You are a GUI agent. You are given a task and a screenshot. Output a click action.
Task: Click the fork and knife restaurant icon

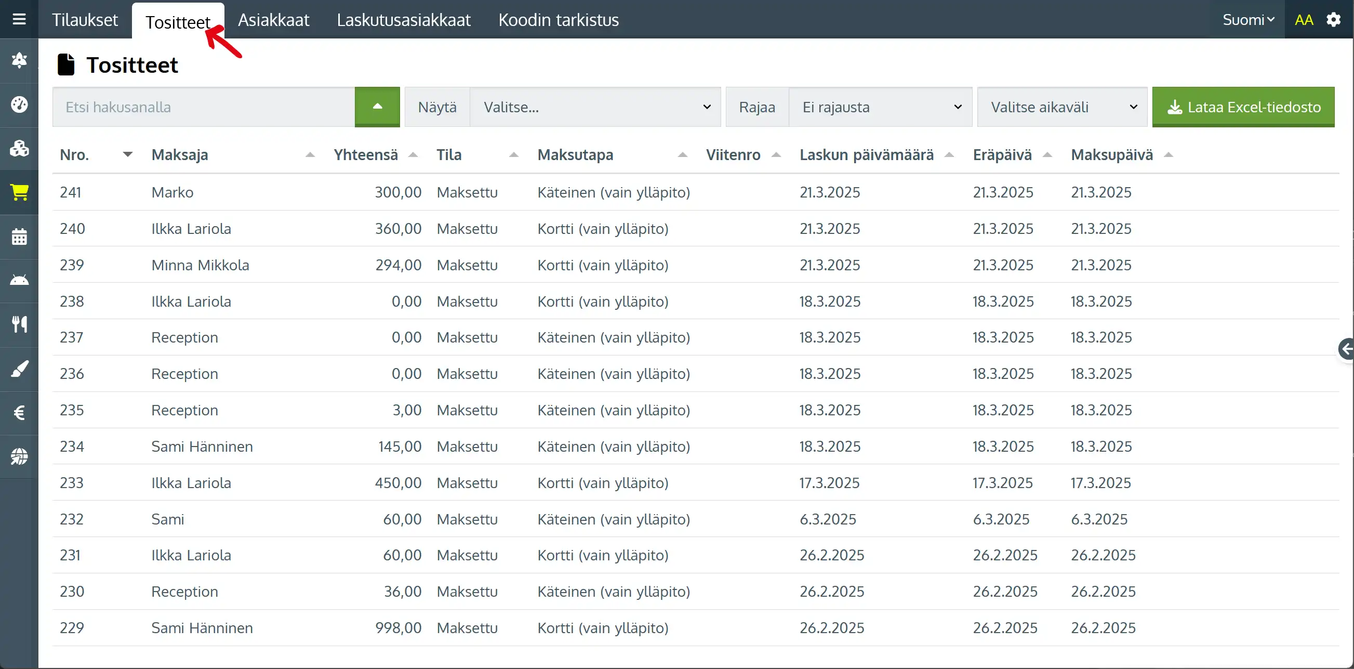pyautogui.click(x=19, y=324)
